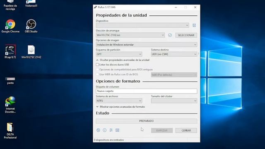Select the panta desktop item
Image resolution: width=265 pixels, height=149 pixels.
pyautogui.click(x=10, y=81)
